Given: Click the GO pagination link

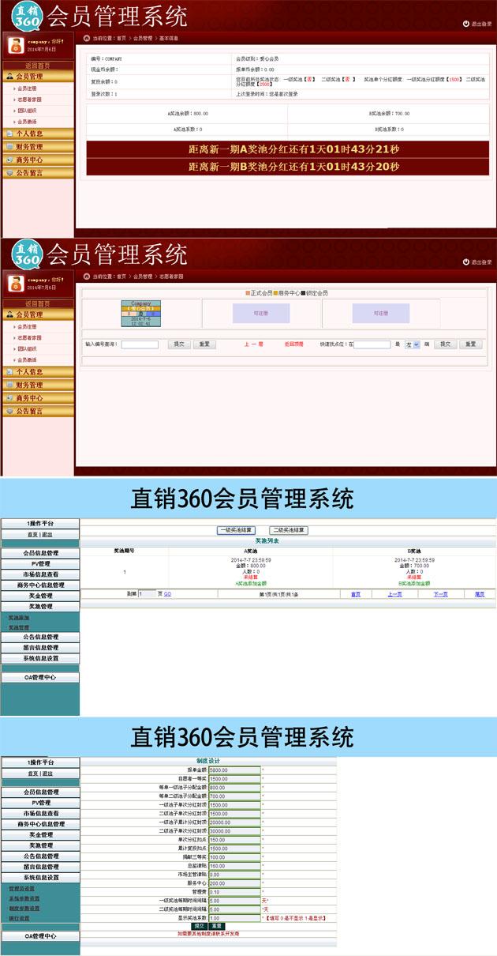Looking at the screenshot, I should pos(167,593).
